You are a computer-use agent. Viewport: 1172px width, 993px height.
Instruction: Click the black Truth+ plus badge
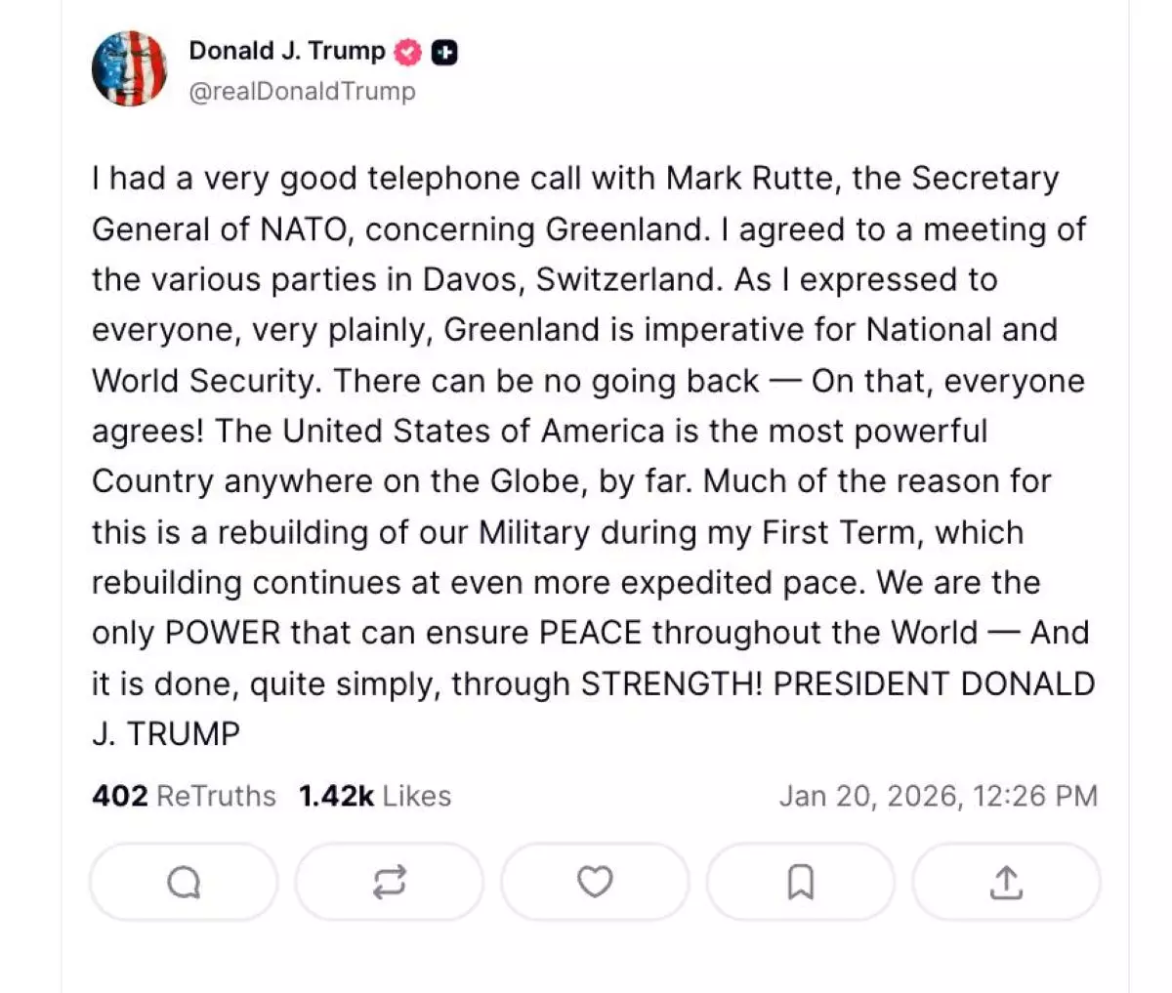point(443,51)
